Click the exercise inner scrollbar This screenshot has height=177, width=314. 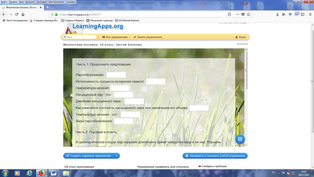pyautogui.click(x=246, y=70)
